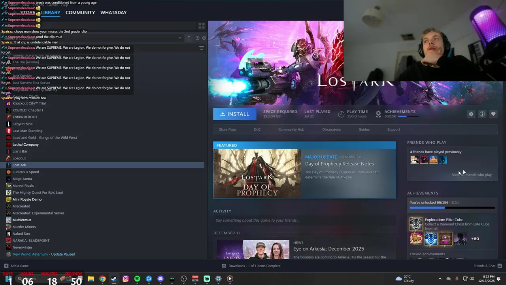Open Day of Prophecy Release Notes
This screenshot has height=285, width=506.
click(x=340, y=164)
